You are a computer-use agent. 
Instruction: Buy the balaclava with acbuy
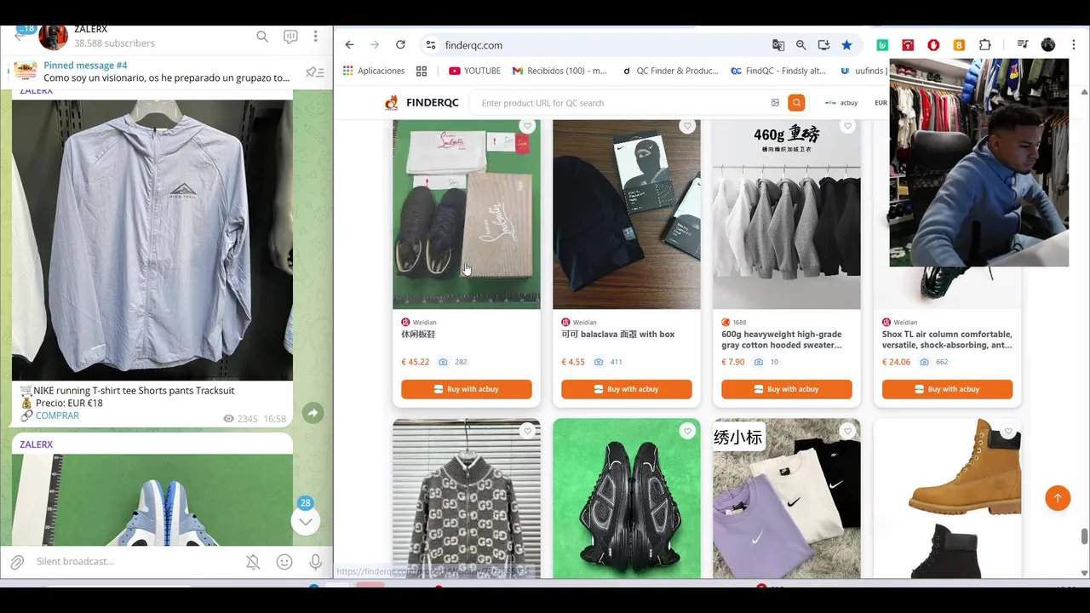click(627, 389)
